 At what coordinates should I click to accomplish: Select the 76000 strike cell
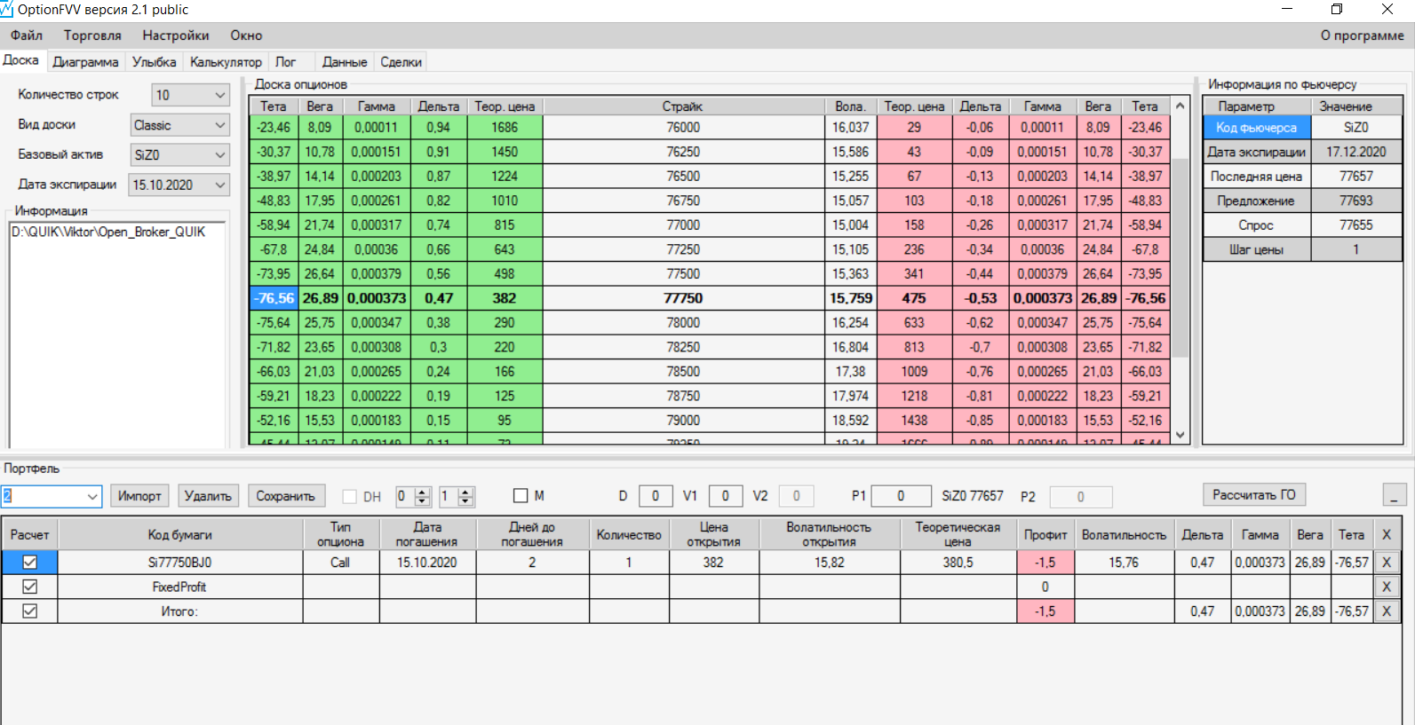pos(683,128)
